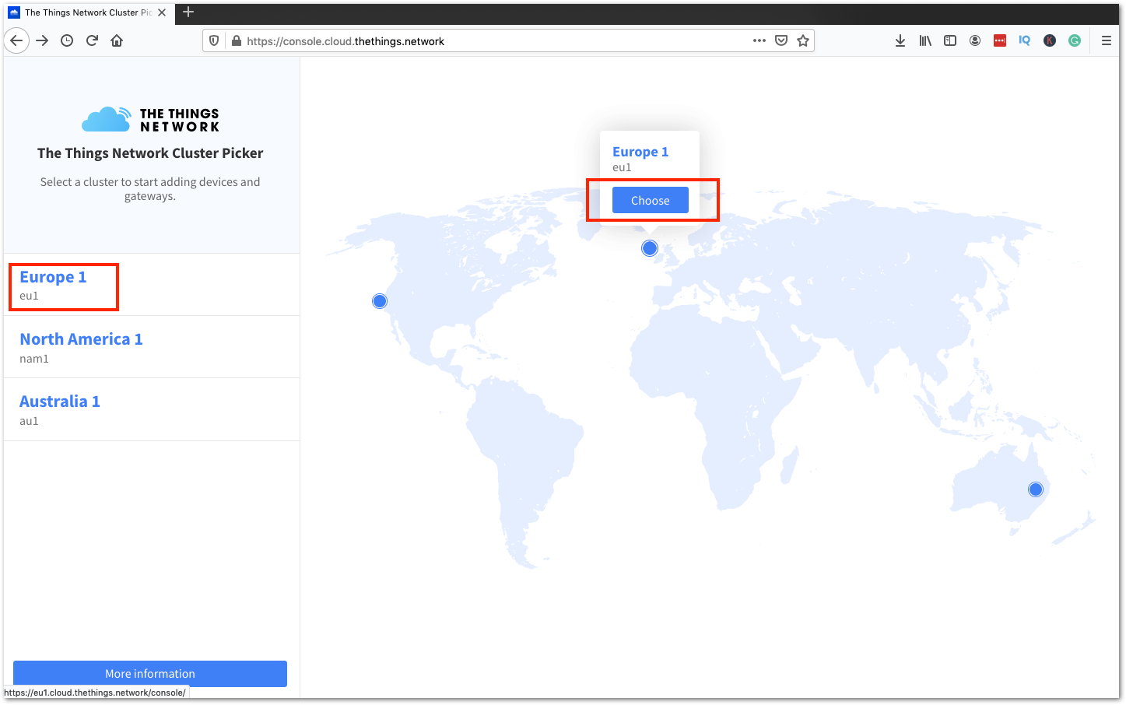Click the Europe map marker dot

point(650,248)
